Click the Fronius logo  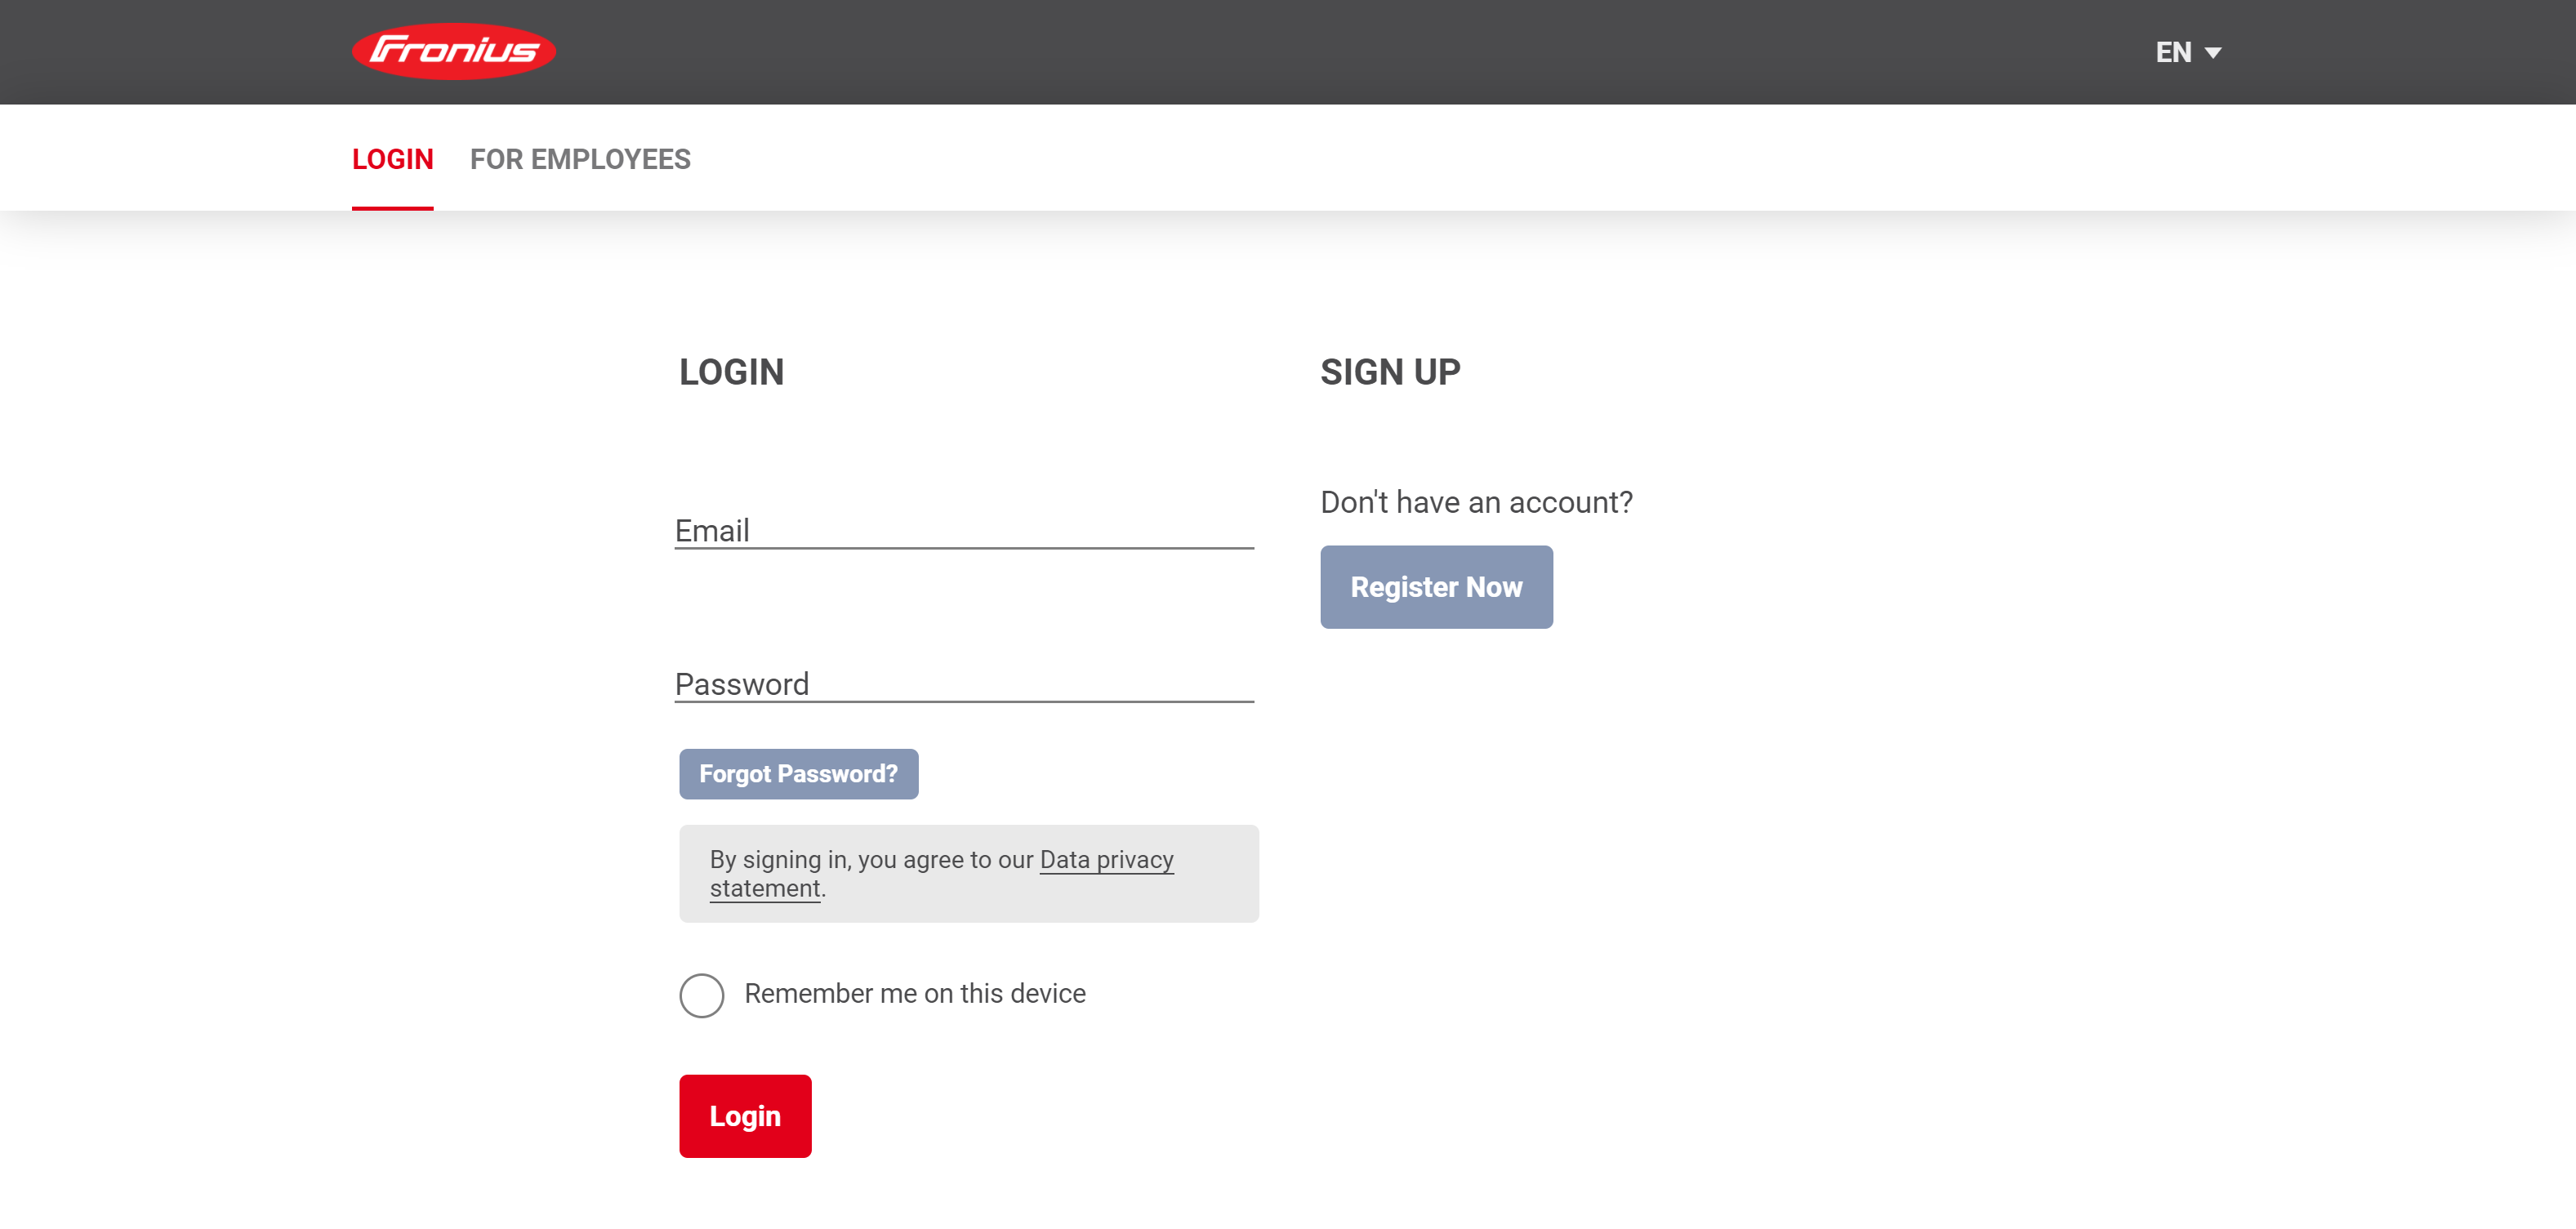[453, 51]
